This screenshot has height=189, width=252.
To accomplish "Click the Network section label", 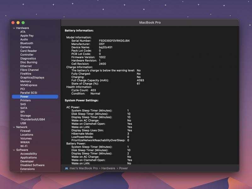I will tap(22, 127).
